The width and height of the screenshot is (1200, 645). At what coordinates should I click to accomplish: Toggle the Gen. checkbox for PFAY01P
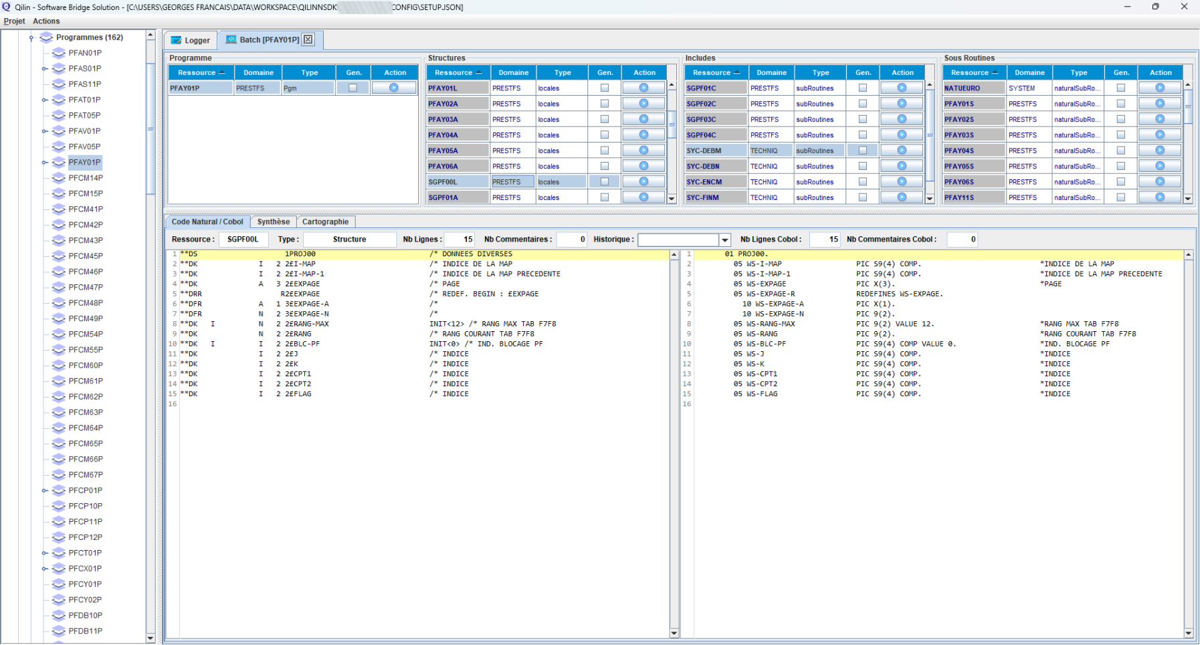354,87
